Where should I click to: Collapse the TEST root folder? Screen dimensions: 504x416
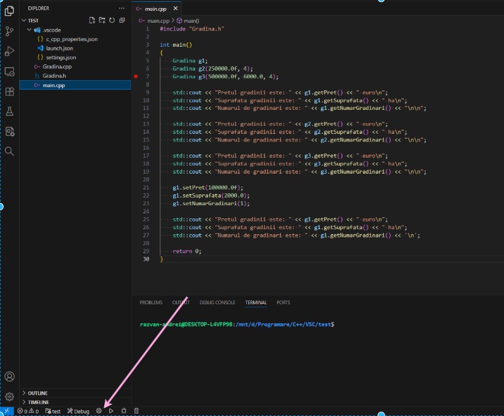33,20
